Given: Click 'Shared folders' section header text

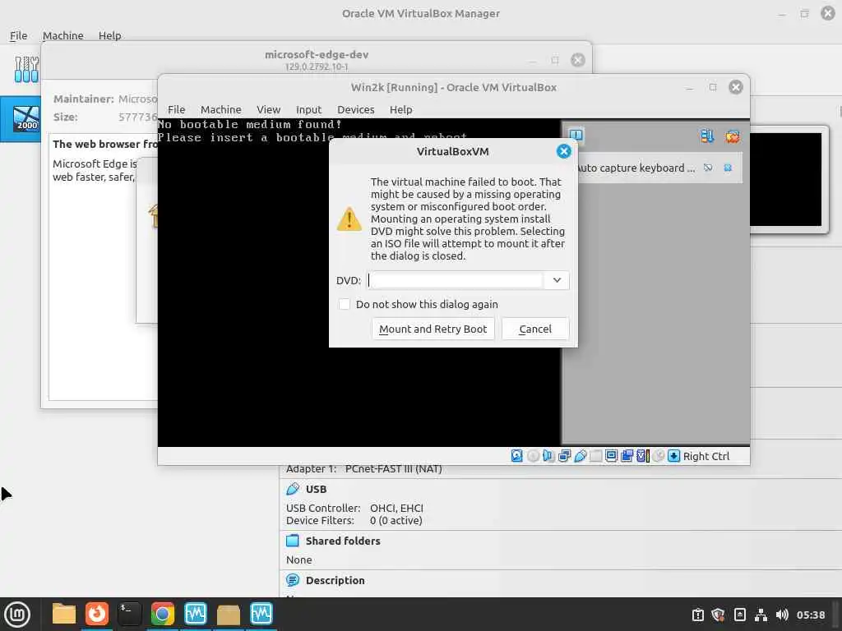Looking at the screenshot, I should 343,541.
